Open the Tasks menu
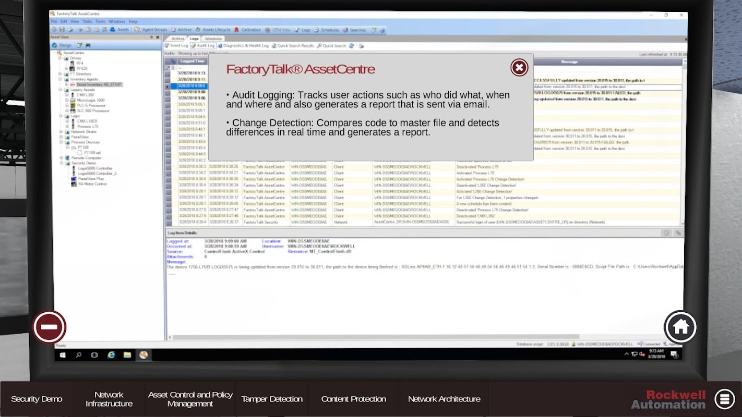Image resolution: width=742 pixels, height=417 pixels. click(87, 21)
